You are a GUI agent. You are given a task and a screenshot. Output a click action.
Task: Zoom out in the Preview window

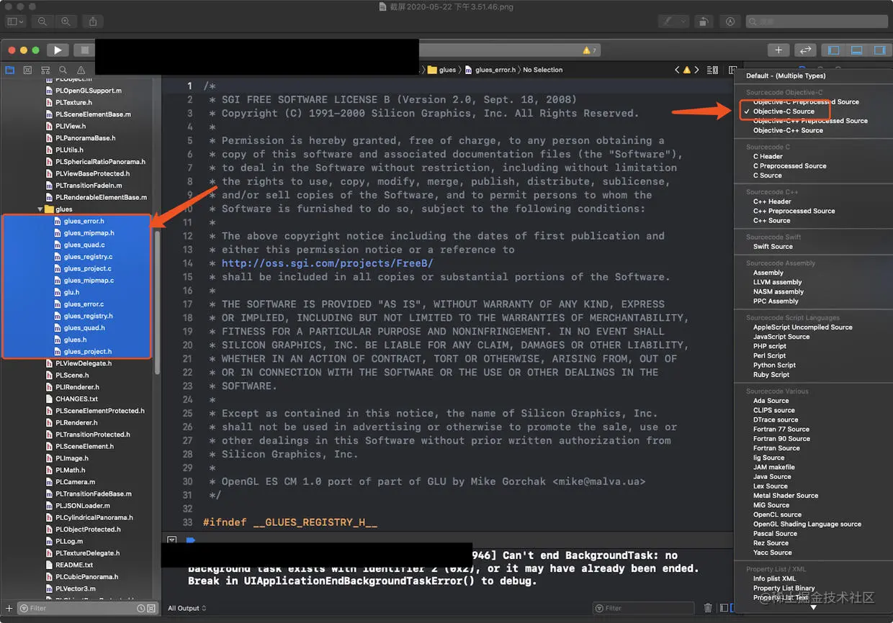coord(42,22)
